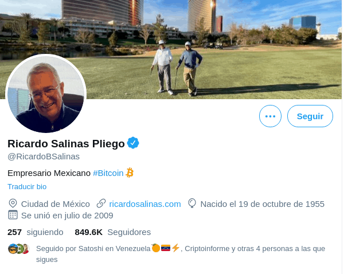Click the chain link icon
Viewport: 344px width, 274px height.
101,203
